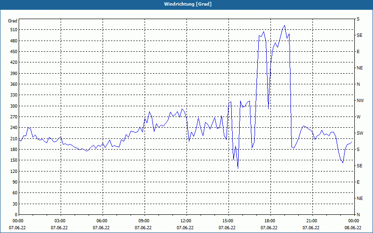Select the 360 degree axis value

tap(14, 84)
